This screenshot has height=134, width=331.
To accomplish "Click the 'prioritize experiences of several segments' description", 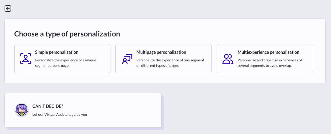I will tap(270, 63).
